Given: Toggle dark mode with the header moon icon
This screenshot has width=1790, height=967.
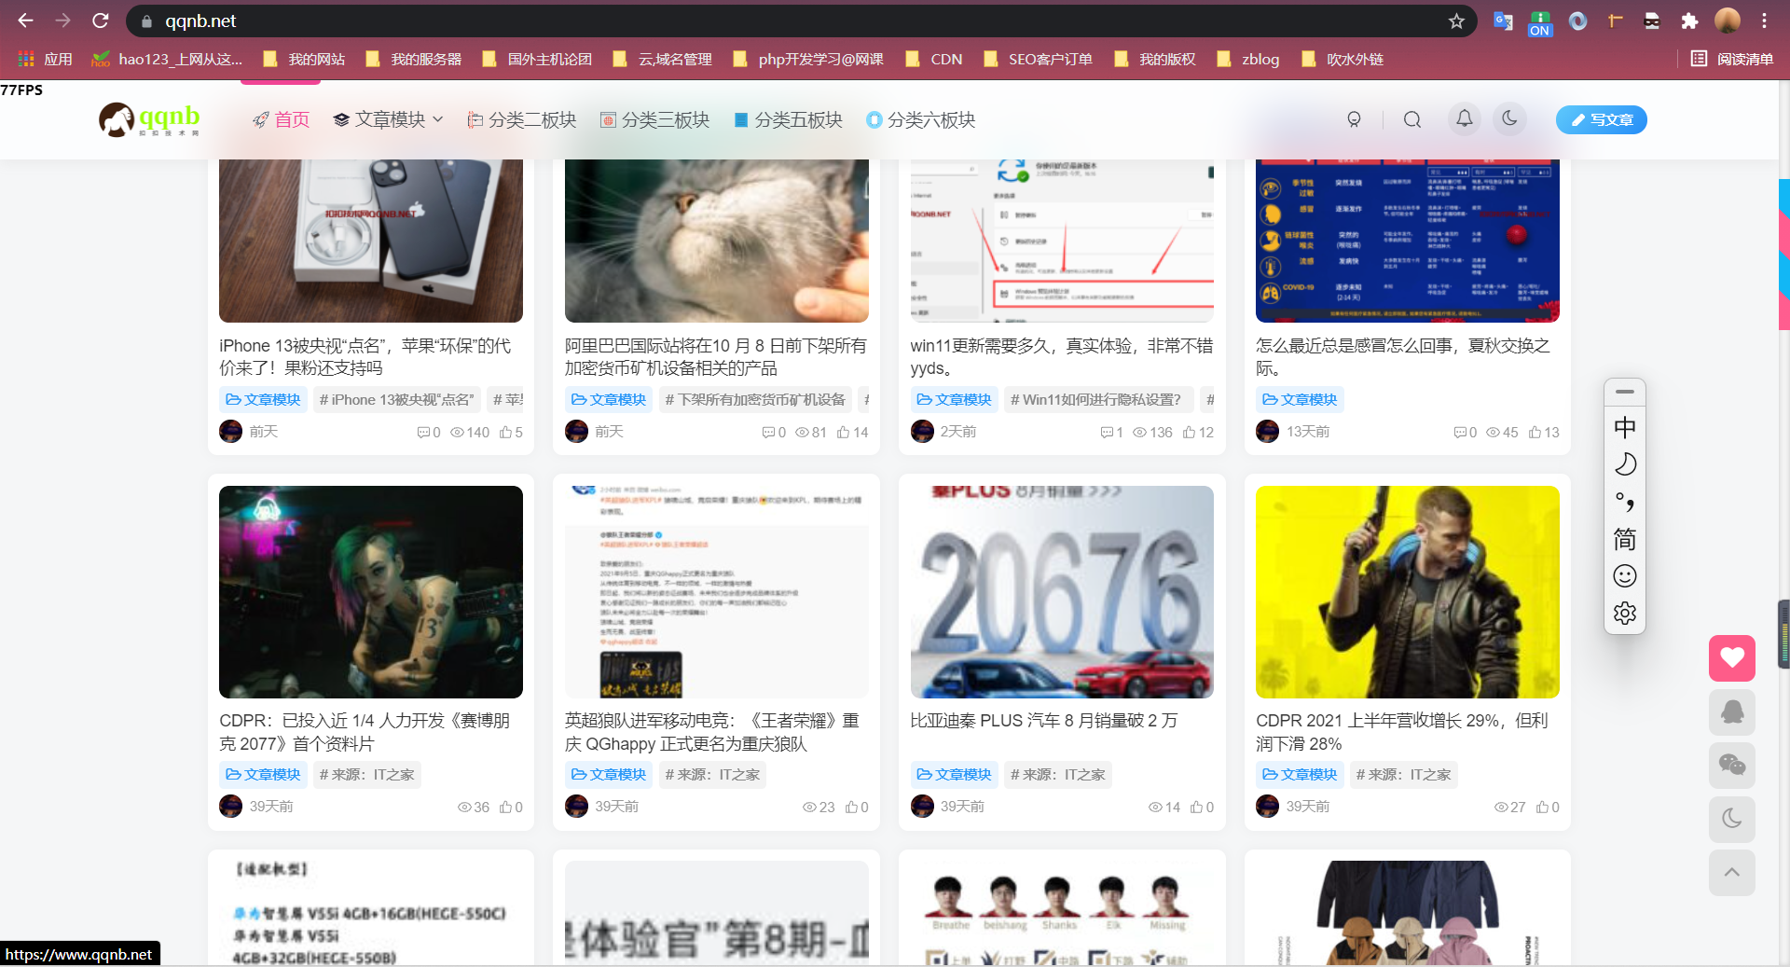Looking at the screenshot, I should (x=1509, y=119).
